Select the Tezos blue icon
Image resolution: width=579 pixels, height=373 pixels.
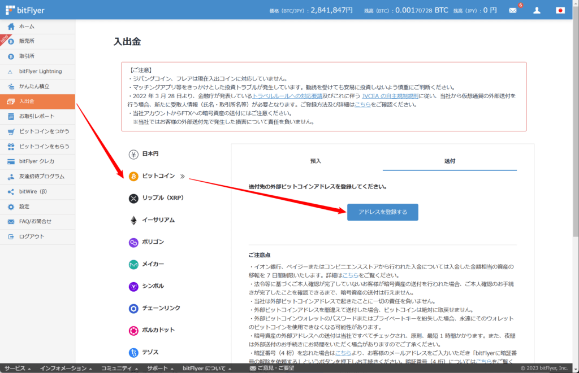(x=133, y=353)
